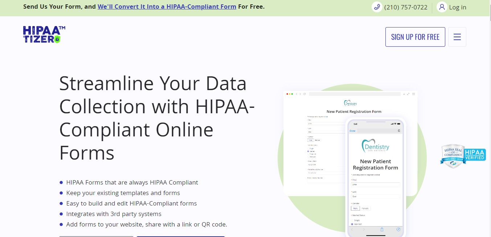Click the browser mockup address bar
This screenshot has height=237, width=491.
[355, 94]
